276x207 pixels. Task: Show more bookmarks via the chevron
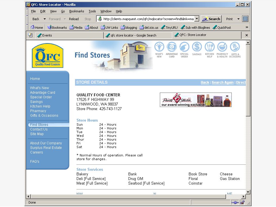pyautogui.click(x=247, y=27)
